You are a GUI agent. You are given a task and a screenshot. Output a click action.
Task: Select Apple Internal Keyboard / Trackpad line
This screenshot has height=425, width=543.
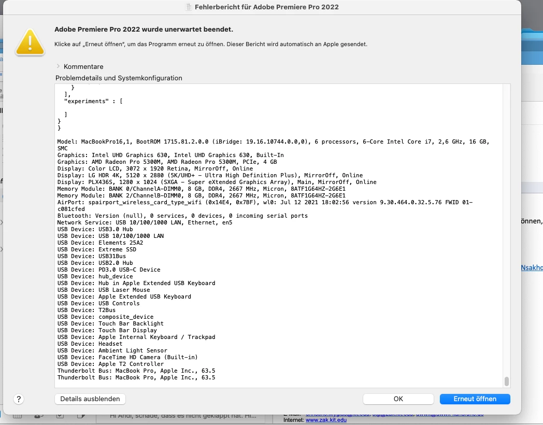(136, 337)
